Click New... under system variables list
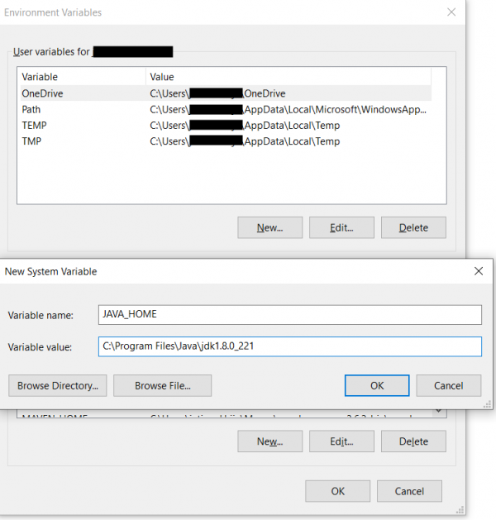 (x=269, y=441)
